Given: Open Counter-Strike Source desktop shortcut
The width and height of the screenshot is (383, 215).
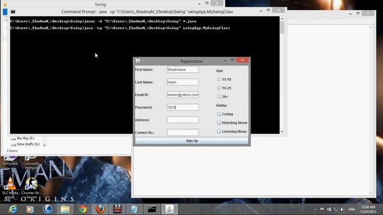Looking at the screenshot, I should [31, 188].
